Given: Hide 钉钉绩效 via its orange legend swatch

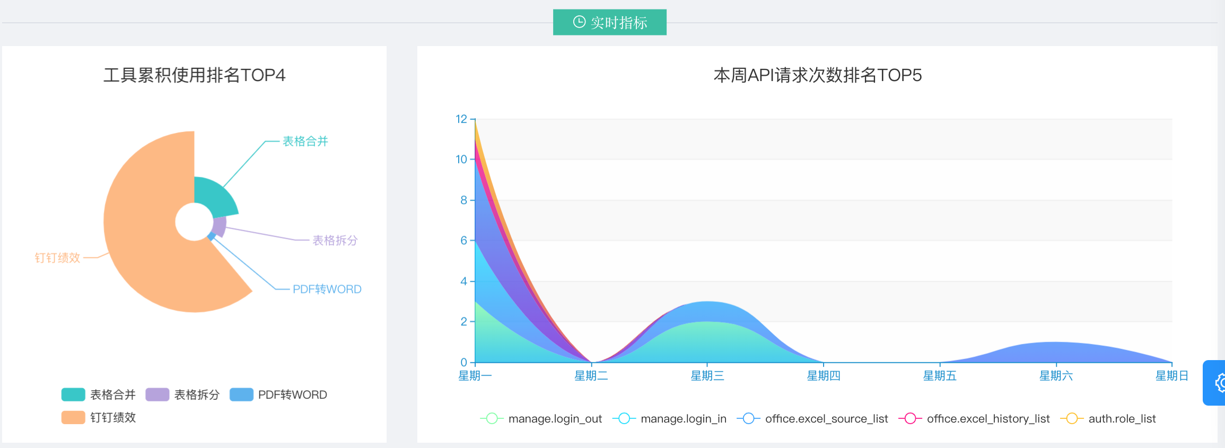Looking at the screenshot, I should tap(73, 417).
